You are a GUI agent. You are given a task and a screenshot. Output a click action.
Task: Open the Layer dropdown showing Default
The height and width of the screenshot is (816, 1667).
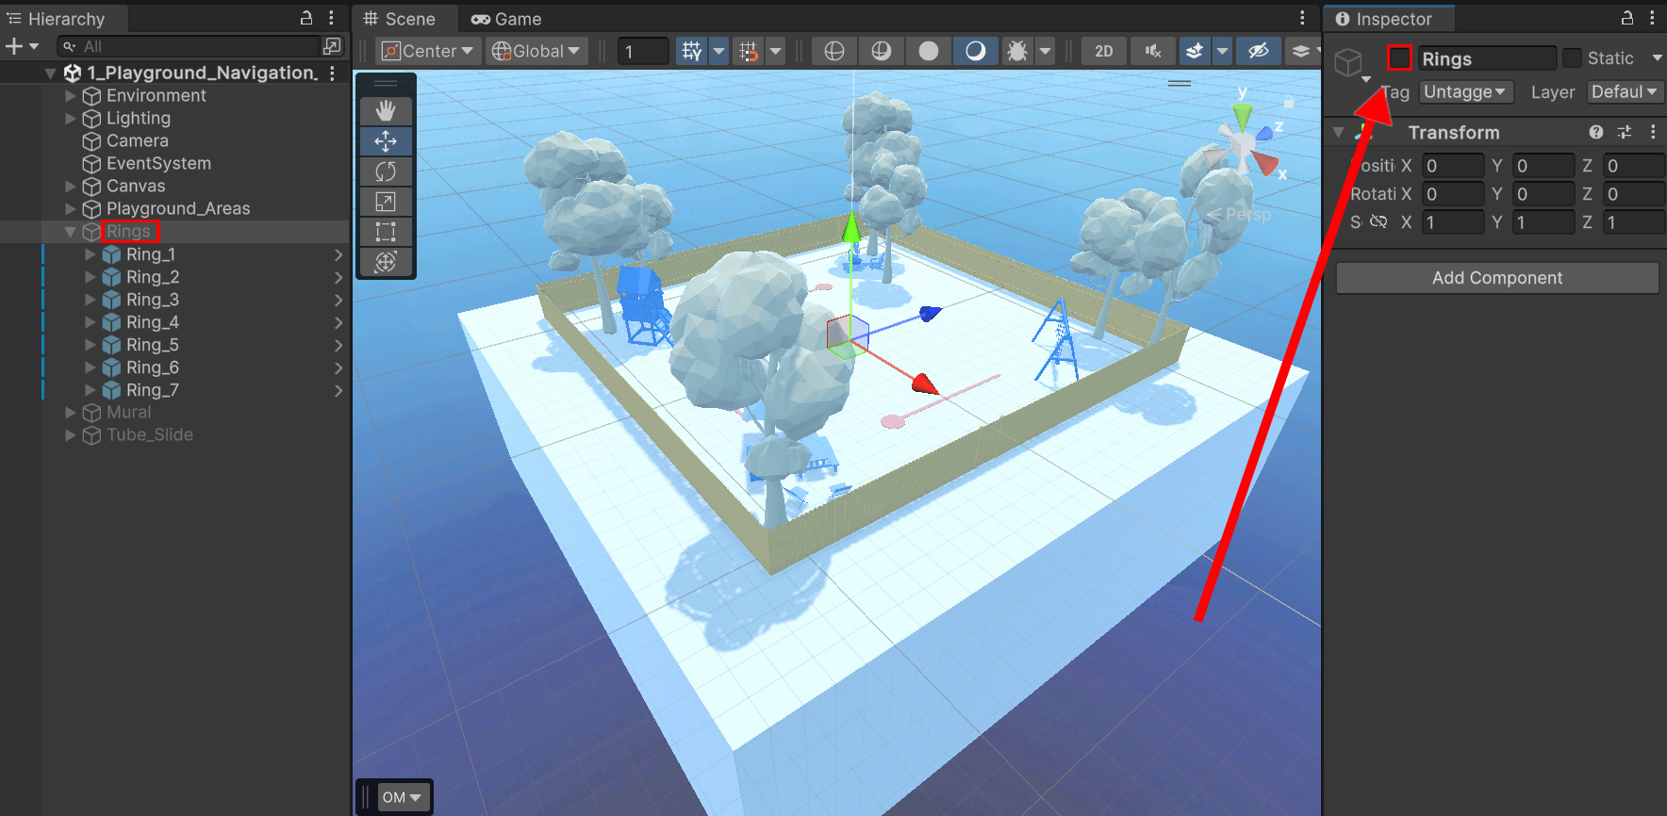(x=1624, y=92)
